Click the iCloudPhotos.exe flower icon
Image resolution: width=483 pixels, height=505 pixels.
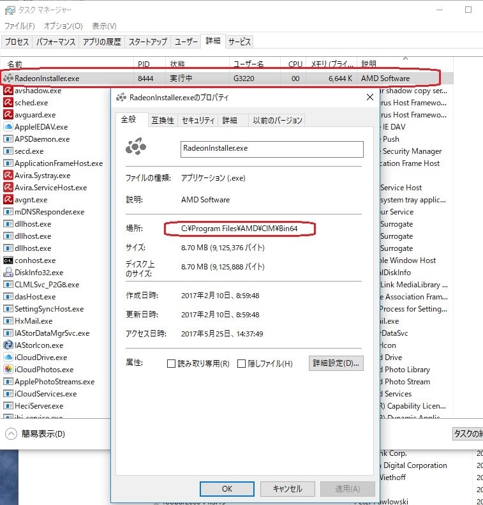coord(8,370)
